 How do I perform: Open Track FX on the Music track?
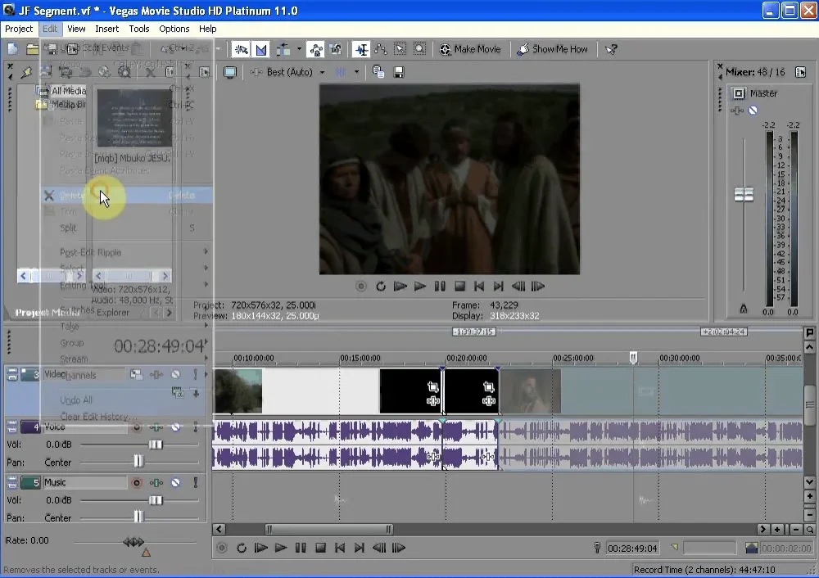(x=156, y=482)
